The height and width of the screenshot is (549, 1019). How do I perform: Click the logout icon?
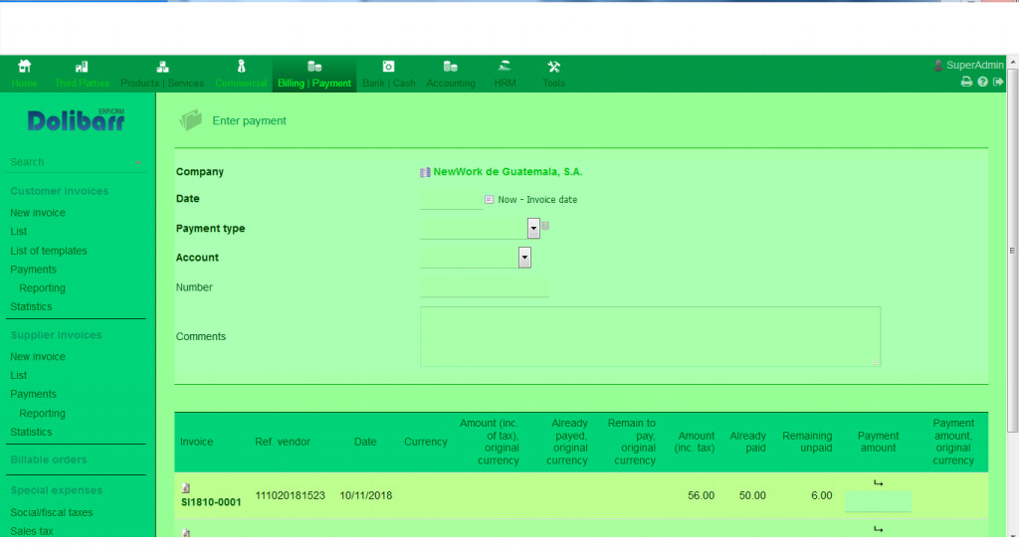point(998,83)
